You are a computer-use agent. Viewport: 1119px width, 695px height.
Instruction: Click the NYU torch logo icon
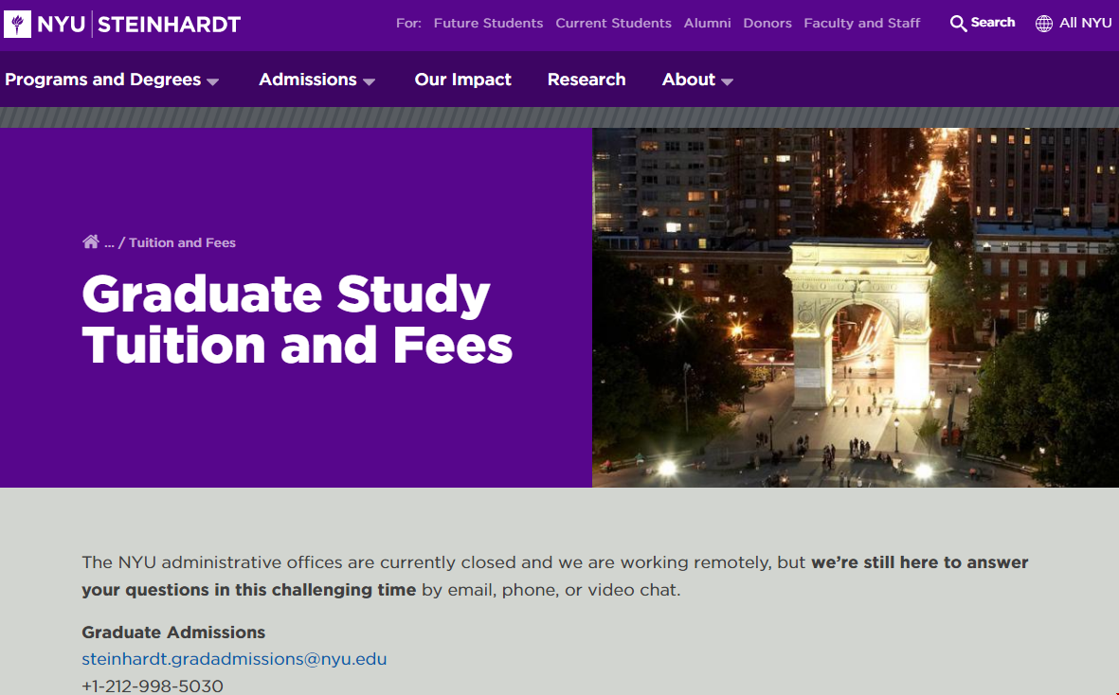point(17,25)
